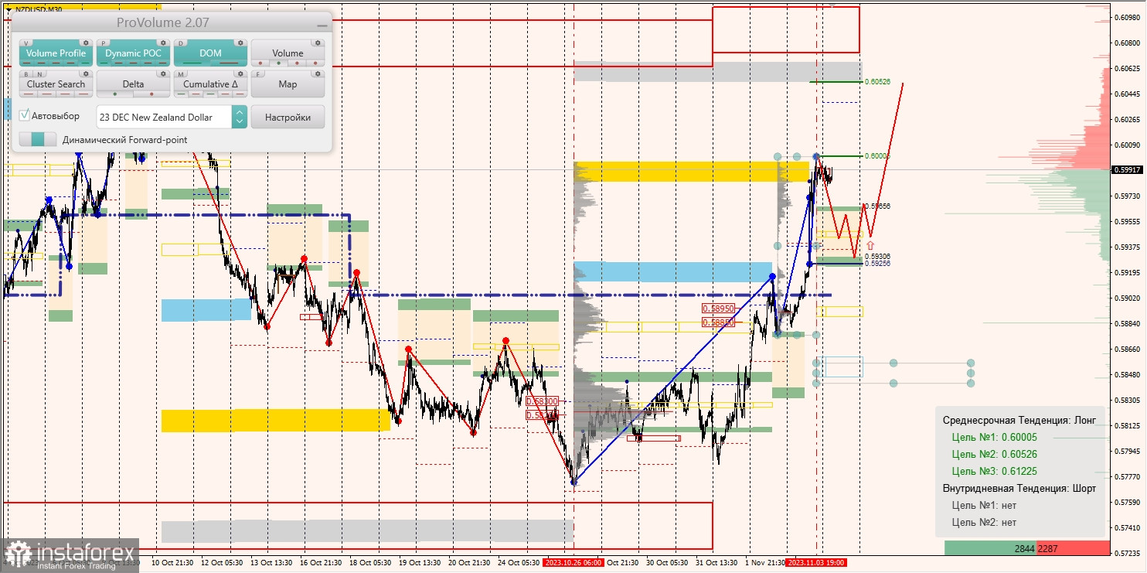Screen dimensions: 1147x573
Task: Open Delta gear settings icon
Action: pyautogui.click(x=162, y=74)
